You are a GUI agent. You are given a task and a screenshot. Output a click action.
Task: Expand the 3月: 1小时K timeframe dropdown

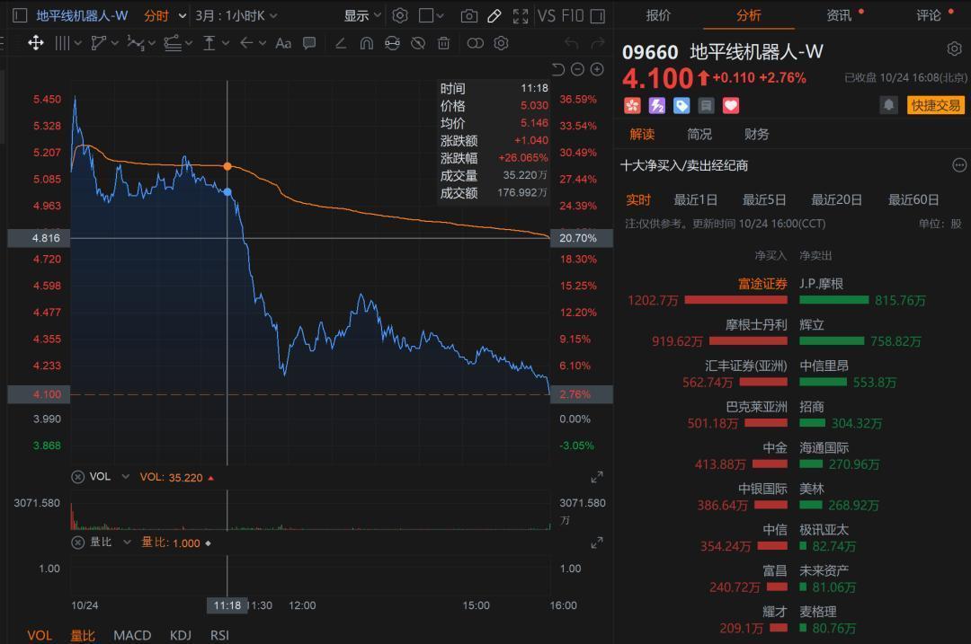(236, 15)
